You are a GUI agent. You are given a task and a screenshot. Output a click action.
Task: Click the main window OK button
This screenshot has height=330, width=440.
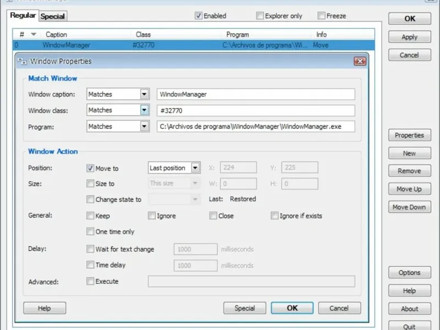(x=410, y=19)
